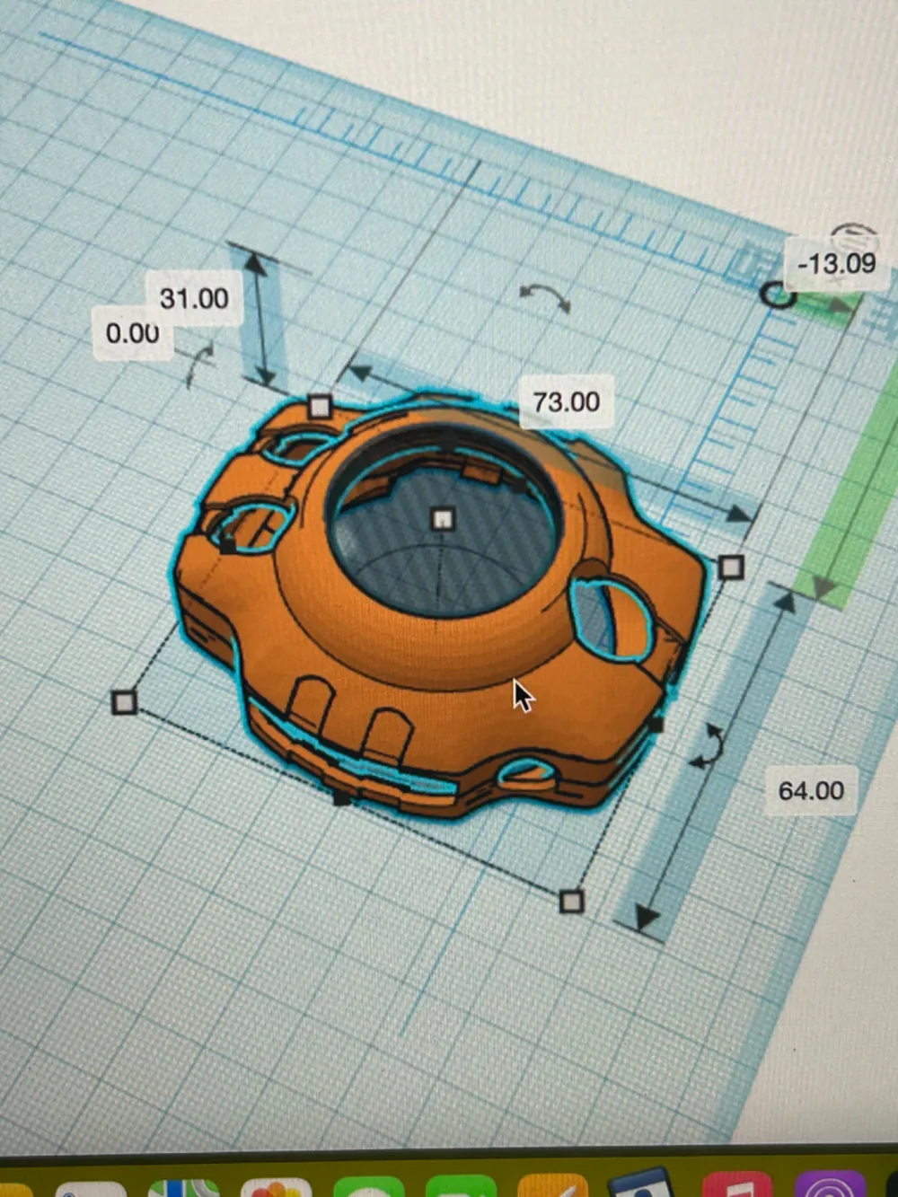Click the black edge handle on the model's right side

[x=656, y=724]
